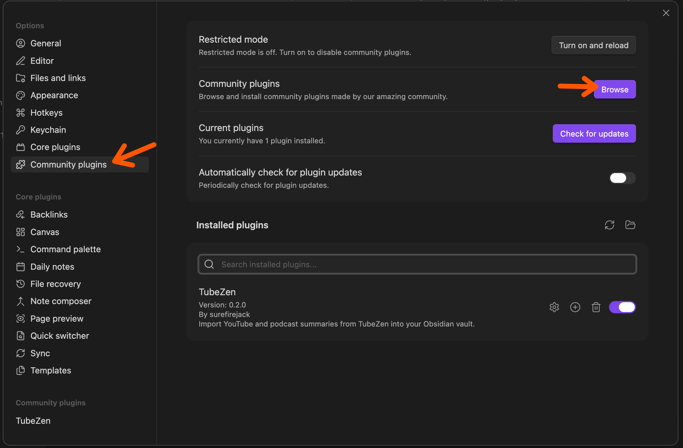Open General settings tab
This screenshot has width=683, height=448.
(x=80, y=43)
